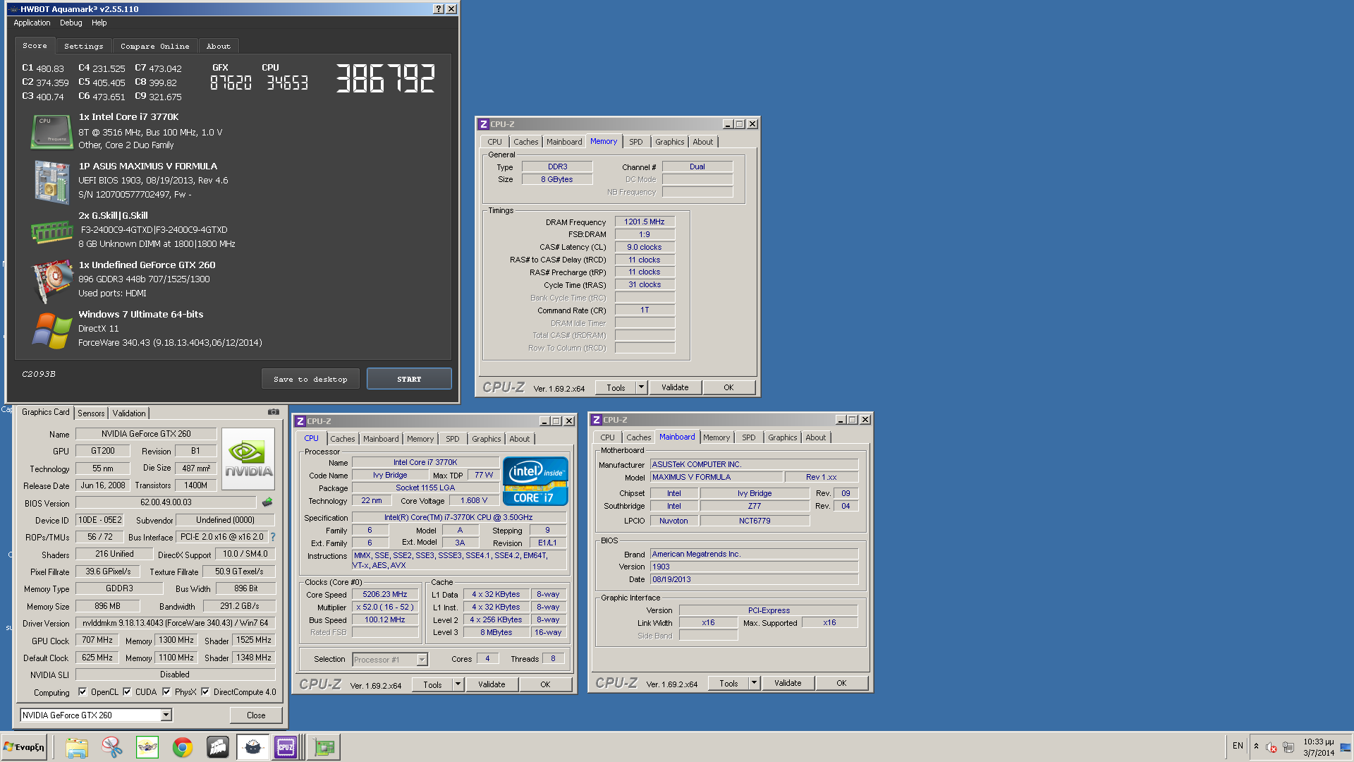Click the muted volume tray icon
This screenshot has height=762, width=1354.
[1271, 747]
